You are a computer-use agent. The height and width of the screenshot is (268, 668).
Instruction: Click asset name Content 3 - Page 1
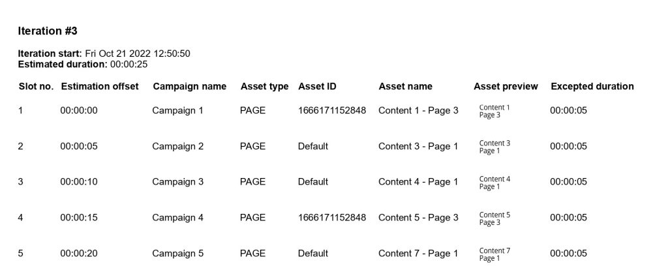point(418,146)
